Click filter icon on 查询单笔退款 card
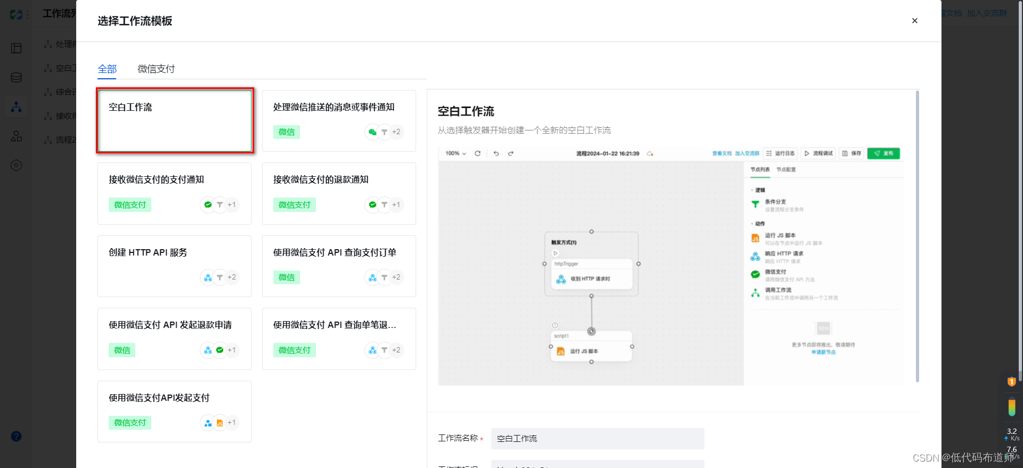The height and width of the screenshot is (468, 1023). pos(384,350)
